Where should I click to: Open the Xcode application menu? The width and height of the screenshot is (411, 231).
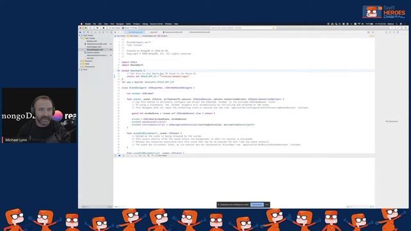[x=88, y=24]
